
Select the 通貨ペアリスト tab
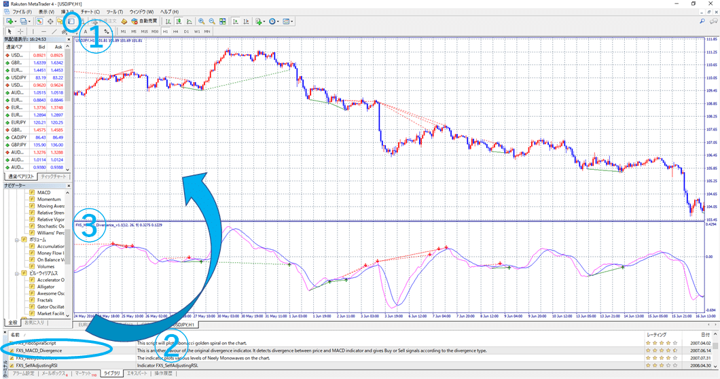point(21,177)
